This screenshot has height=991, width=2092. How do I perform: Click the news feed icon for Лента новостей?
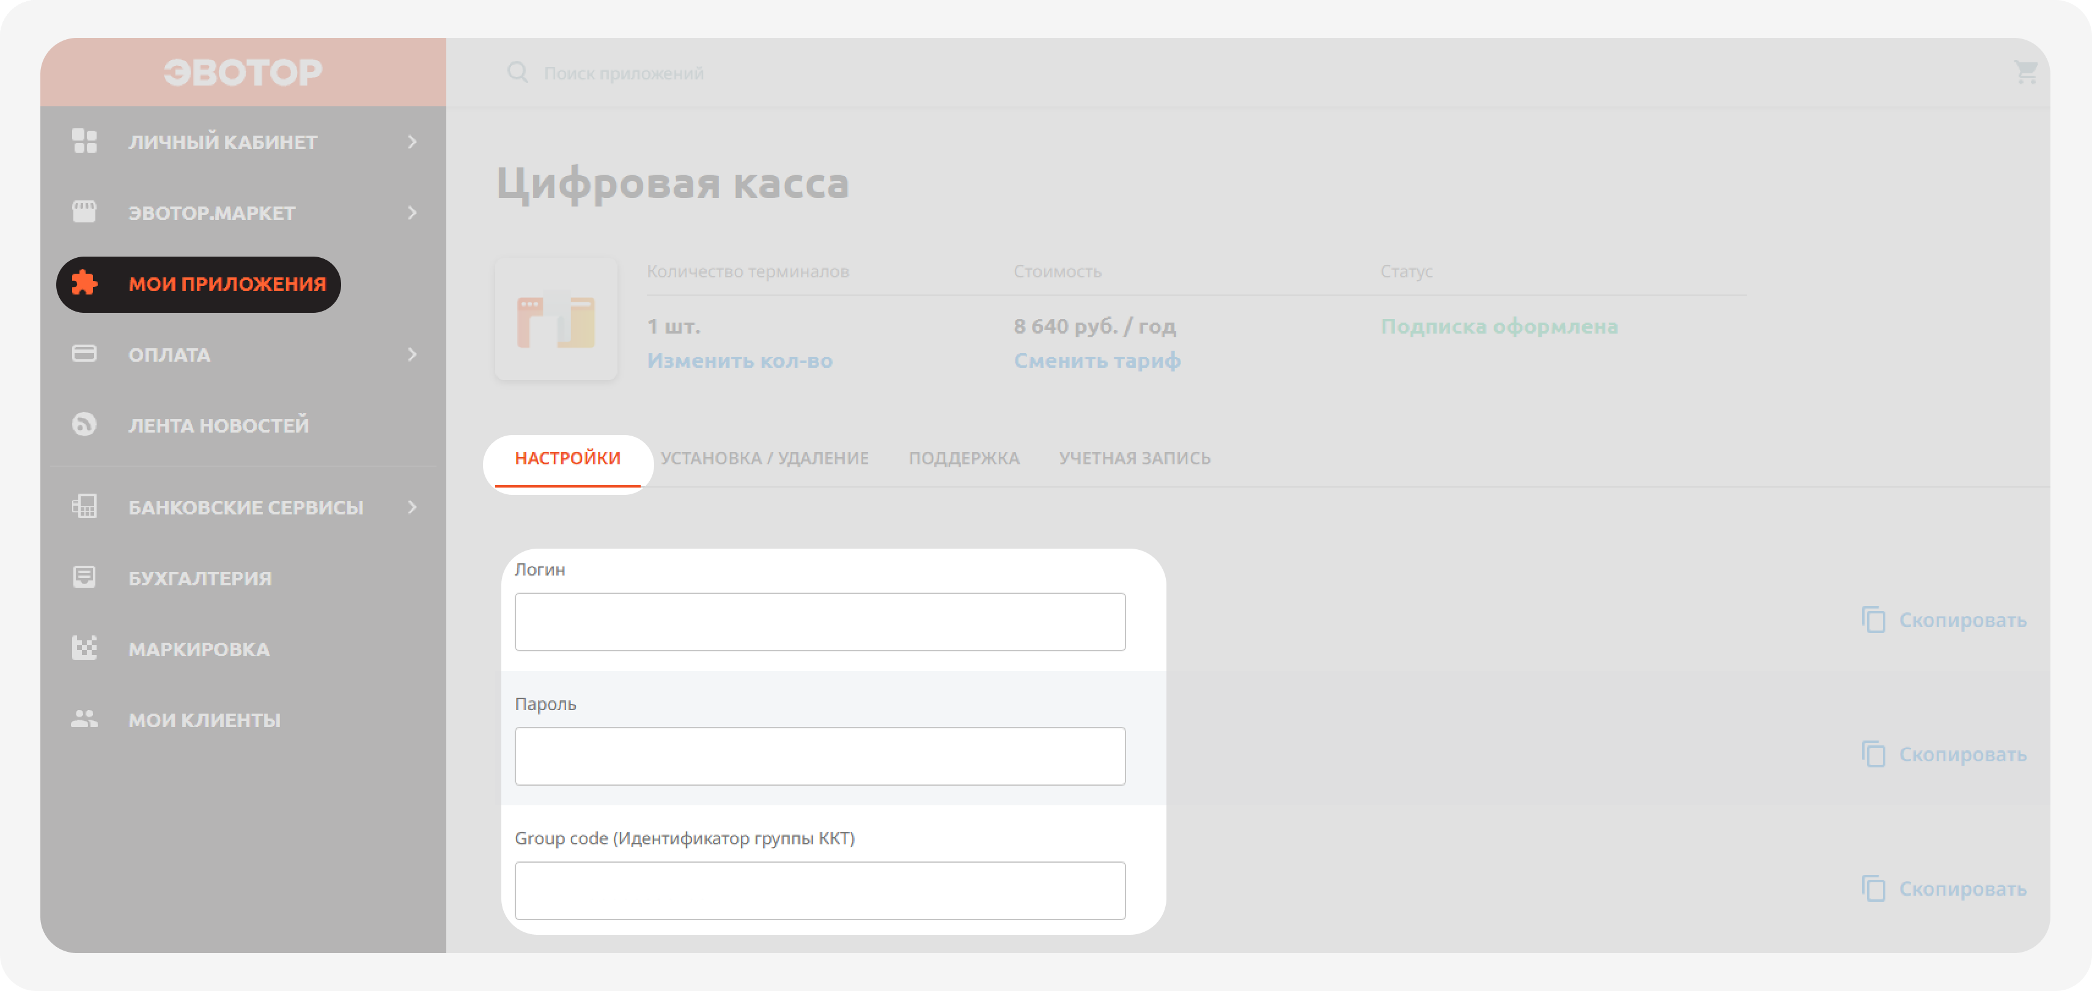(84, 425)
